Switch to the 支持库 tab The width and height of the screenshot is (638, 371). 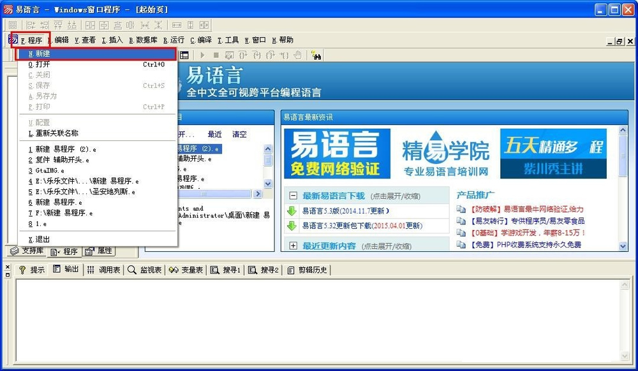[27, 251]
